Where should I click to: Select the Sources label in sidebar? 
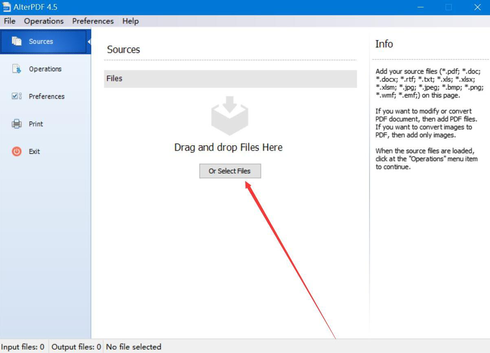click(x=41, y=42)
